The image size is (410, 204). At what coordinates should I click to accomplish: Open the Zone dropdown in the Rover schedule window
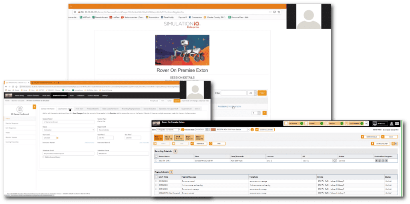pos(169,130)
